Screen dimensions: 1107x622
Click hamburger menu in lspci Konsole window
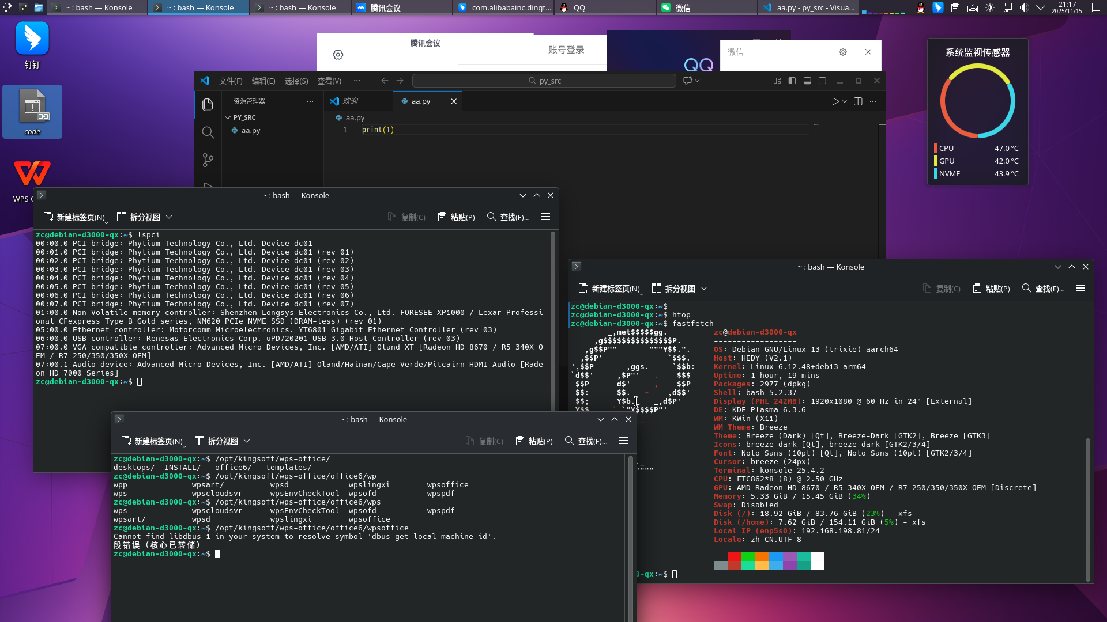[x=545, y=217]
